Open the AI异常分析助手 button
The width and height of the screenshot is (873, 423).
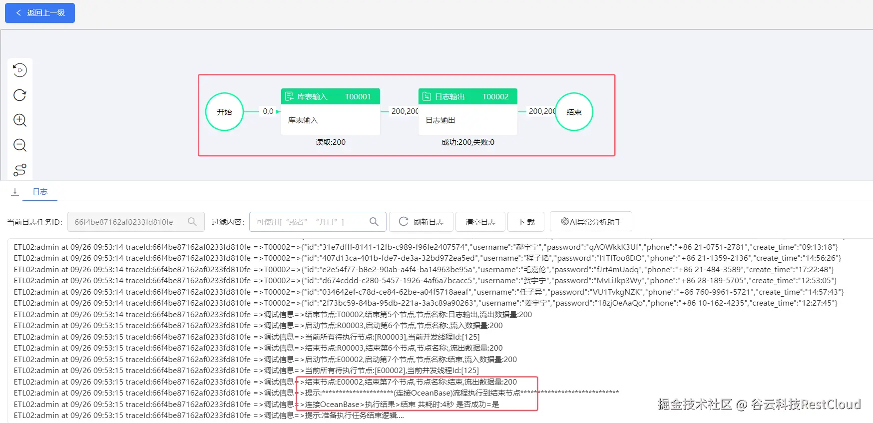coord(591,222)
